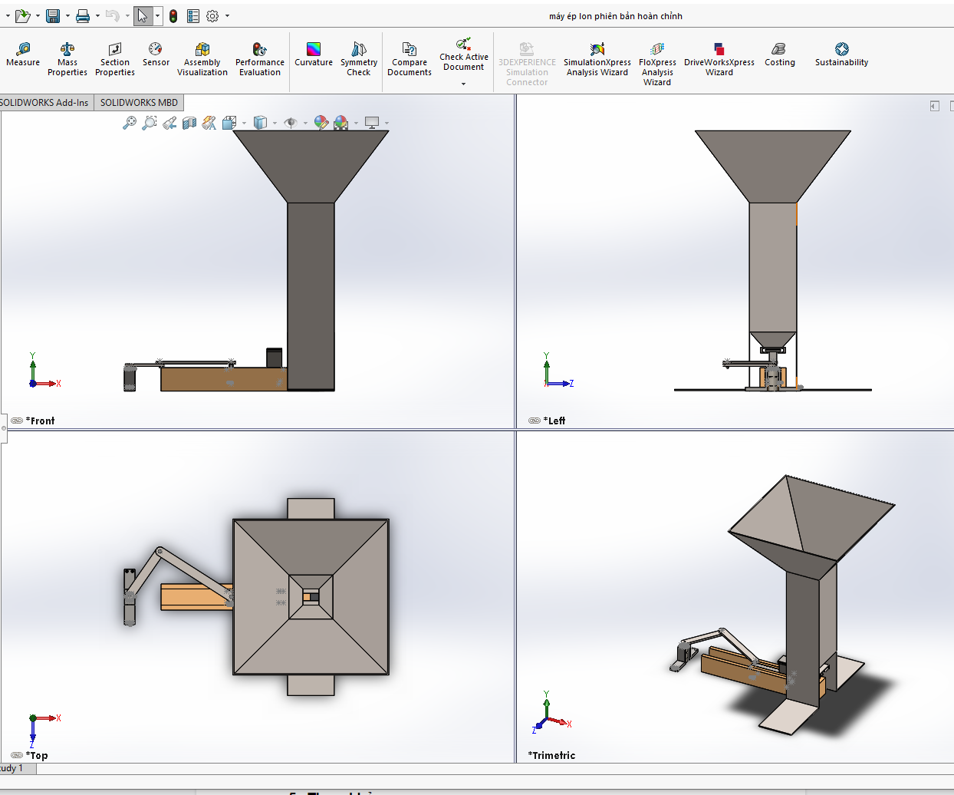Open the Section View tool

coord(189,123)
